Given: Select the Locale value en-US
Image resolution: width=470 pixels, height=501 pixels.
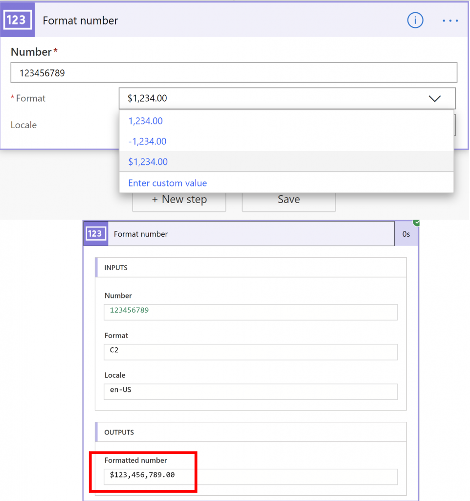Looking at the screenshot, I should click(250, 392).
